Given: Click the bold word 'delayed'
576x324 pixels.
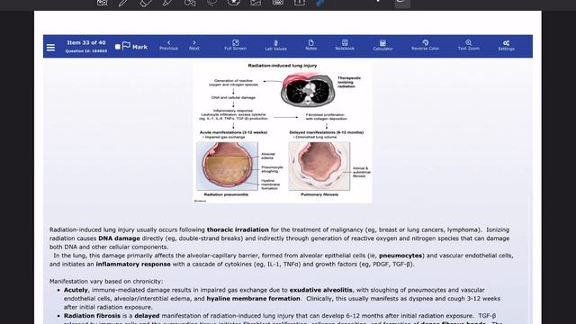Looking at the screenshot, I should click(x=147, y=316).
